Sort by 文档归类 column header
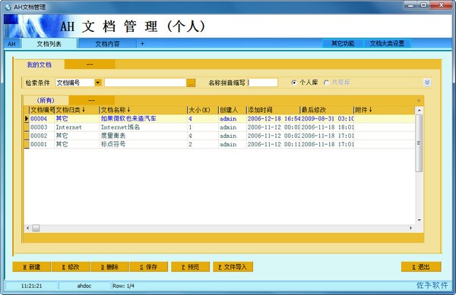The width and height of the screenshot is (456, 295). tap(77, 110)
